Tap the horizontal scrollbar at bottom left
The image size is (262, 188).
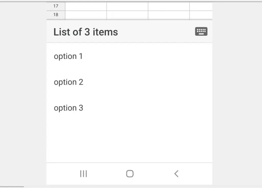[x=12, y=187]
